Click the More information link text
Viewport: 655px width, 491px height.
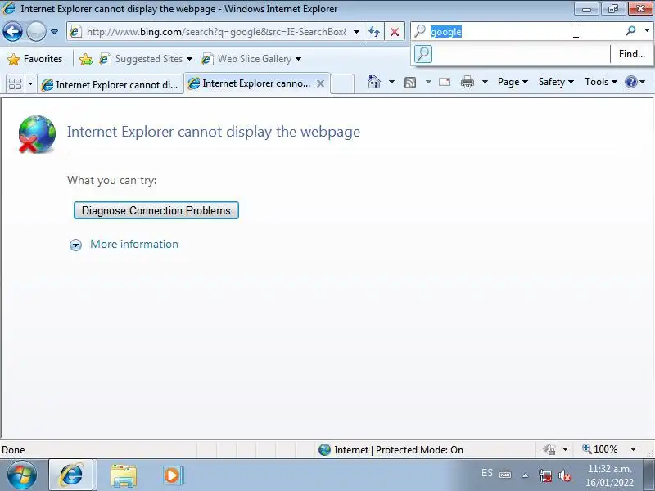click(x=134, y=244)
